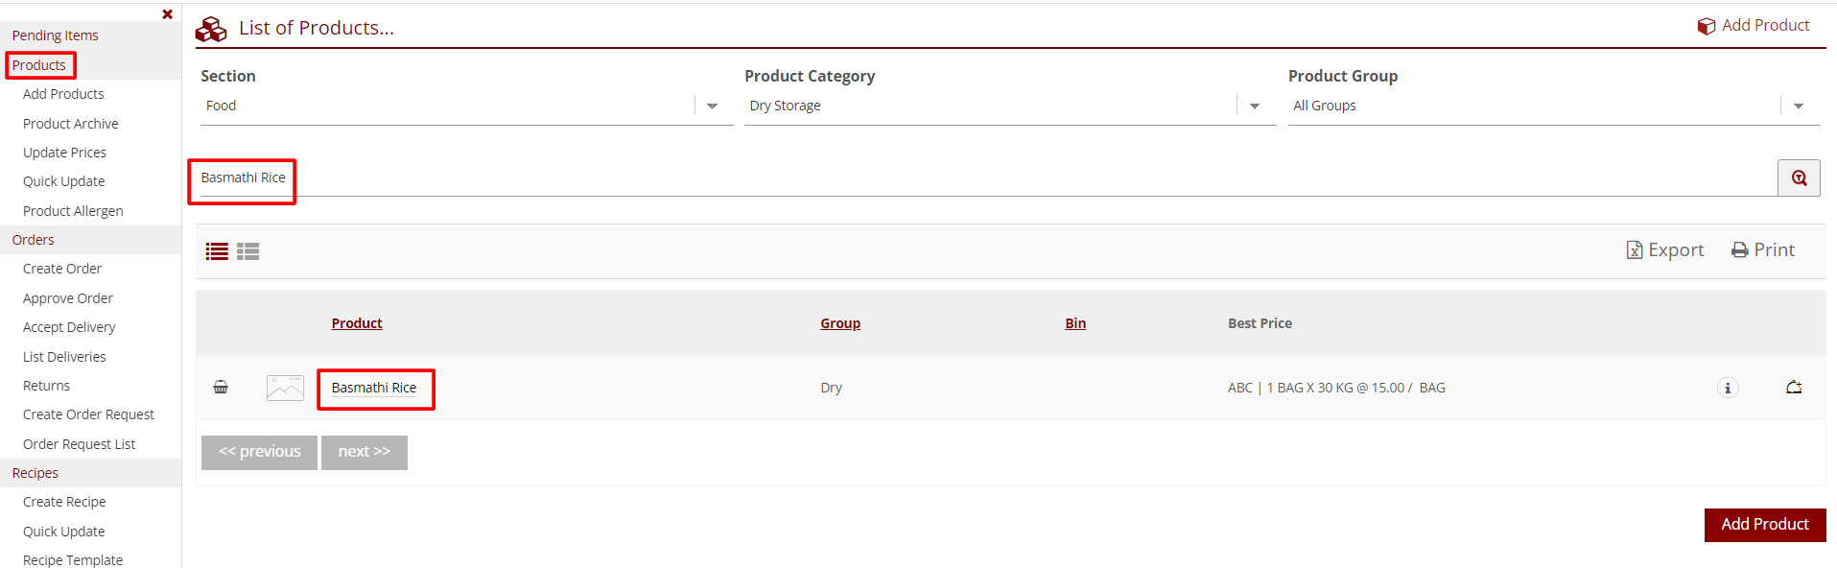
Task: Click the rightmost action icon in Basmathi Rice row
Action: 1794,388
